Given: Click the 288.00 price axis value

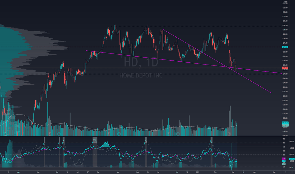Looking at the screenshot, I should point(285,30).
